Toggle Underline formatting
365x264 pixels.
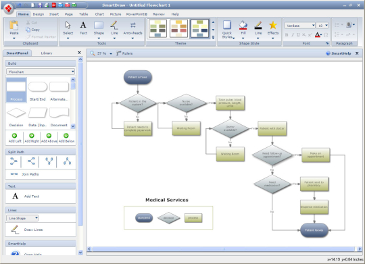[x=298, y=35]
